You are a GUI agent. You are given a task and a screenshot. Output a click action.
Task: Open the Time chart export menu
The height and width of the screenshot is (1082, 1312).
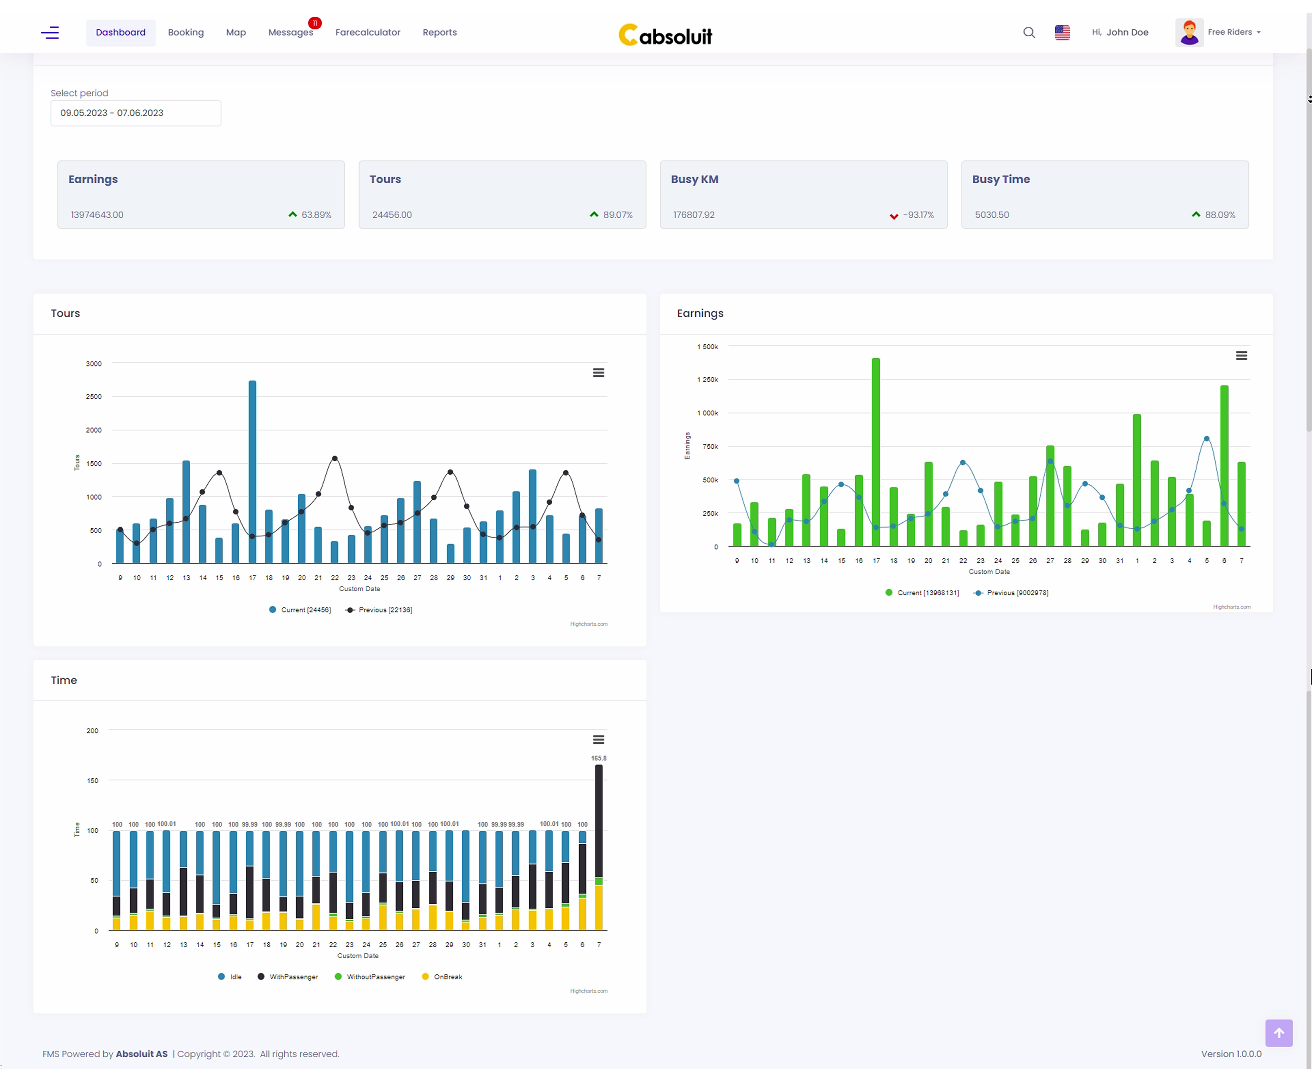[x=598, y=739]
